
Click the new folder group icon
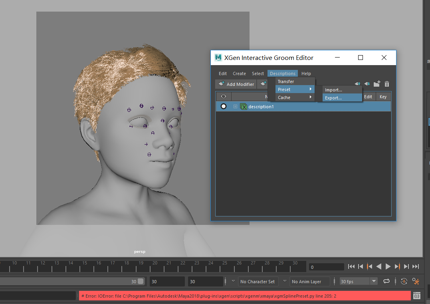click(377, 84)
